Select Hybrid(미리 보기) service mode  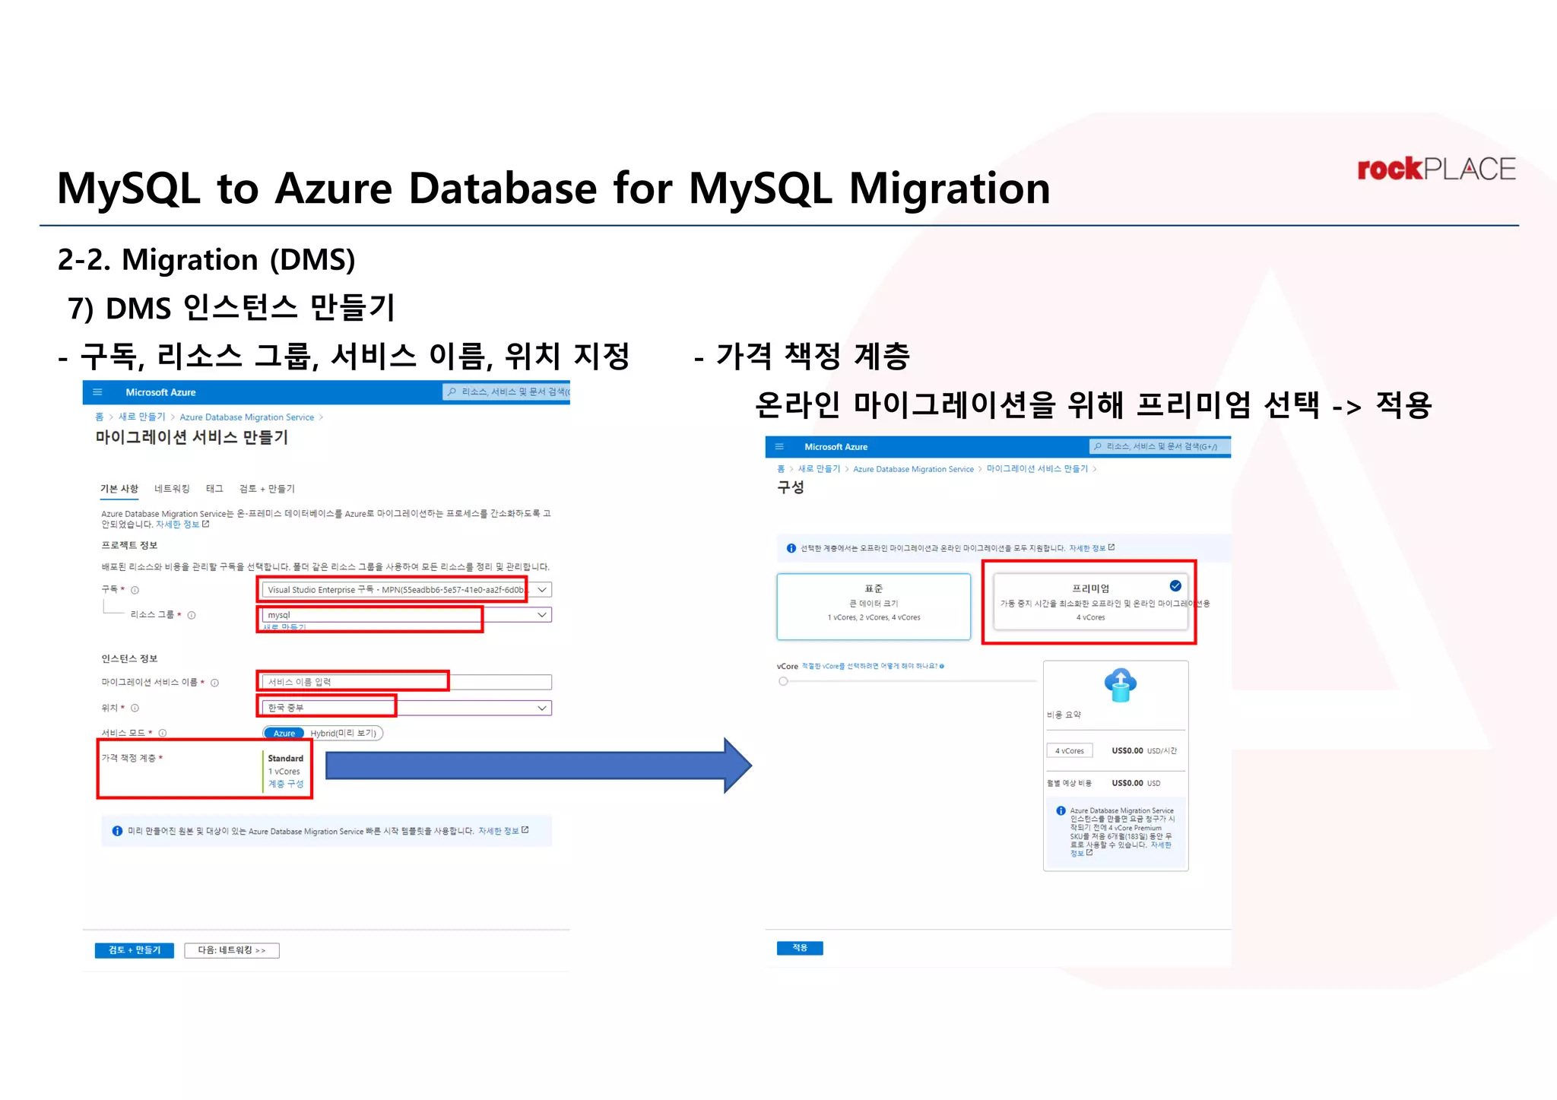[x=343, y=733]
